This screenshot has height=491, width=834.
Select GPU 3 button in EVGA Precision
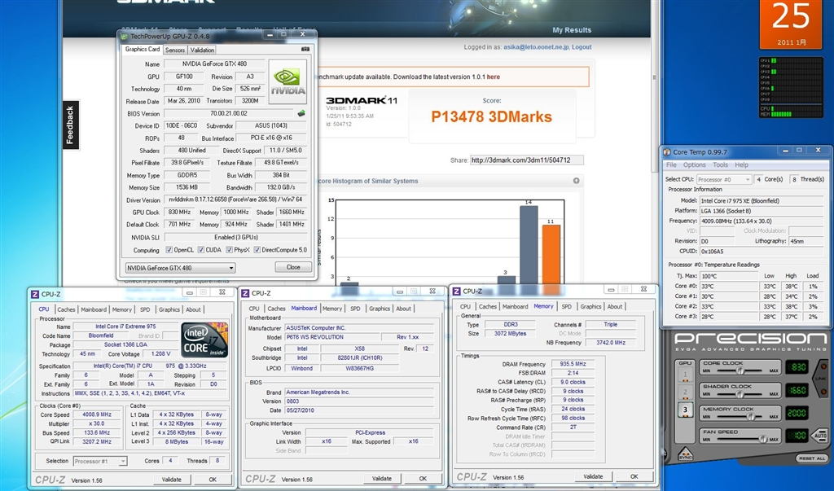[686, 409]
